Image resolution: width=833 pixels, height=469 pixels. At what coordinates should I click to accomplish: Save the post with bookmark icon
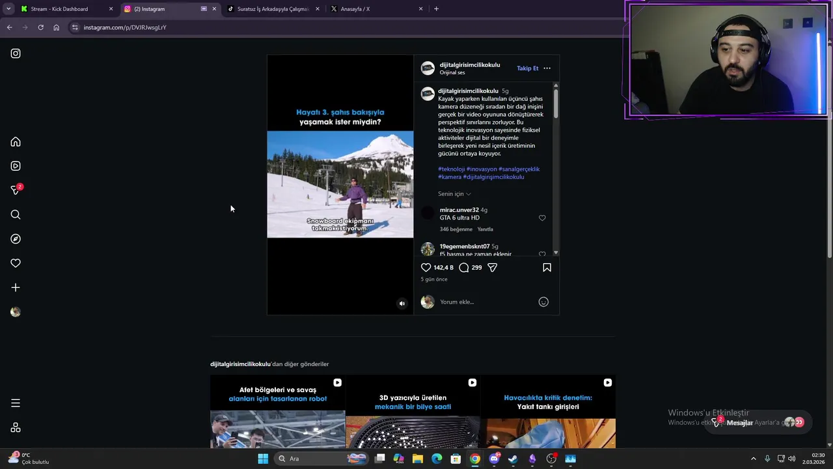point(547,268)
